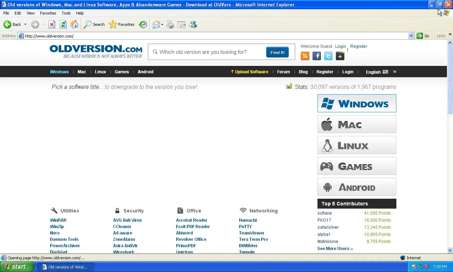This screenshot has width=453, height=272.
Task: Open the AVG Anti Virus link
Action: (127, 220)
